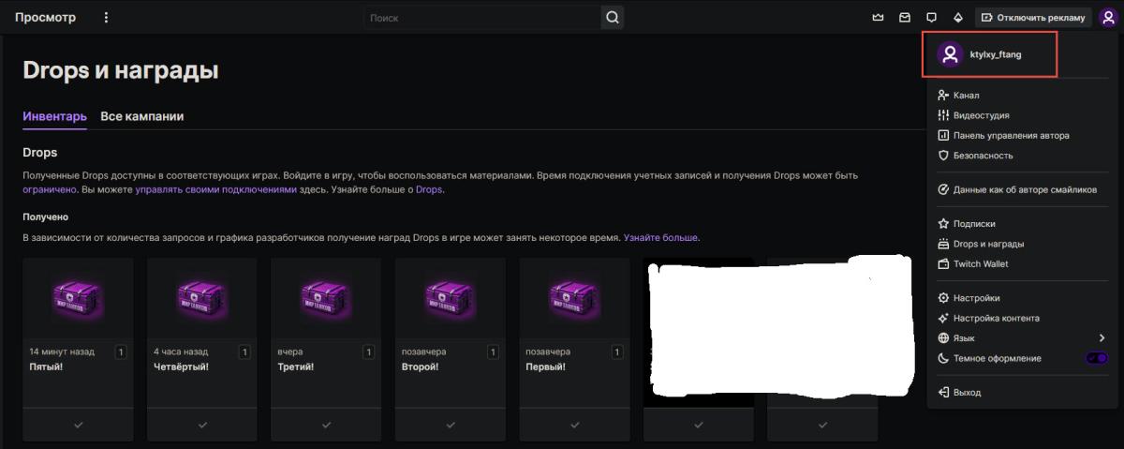
Task: Click checkmark under the Пятый! drop
Action: coord(78,425)
